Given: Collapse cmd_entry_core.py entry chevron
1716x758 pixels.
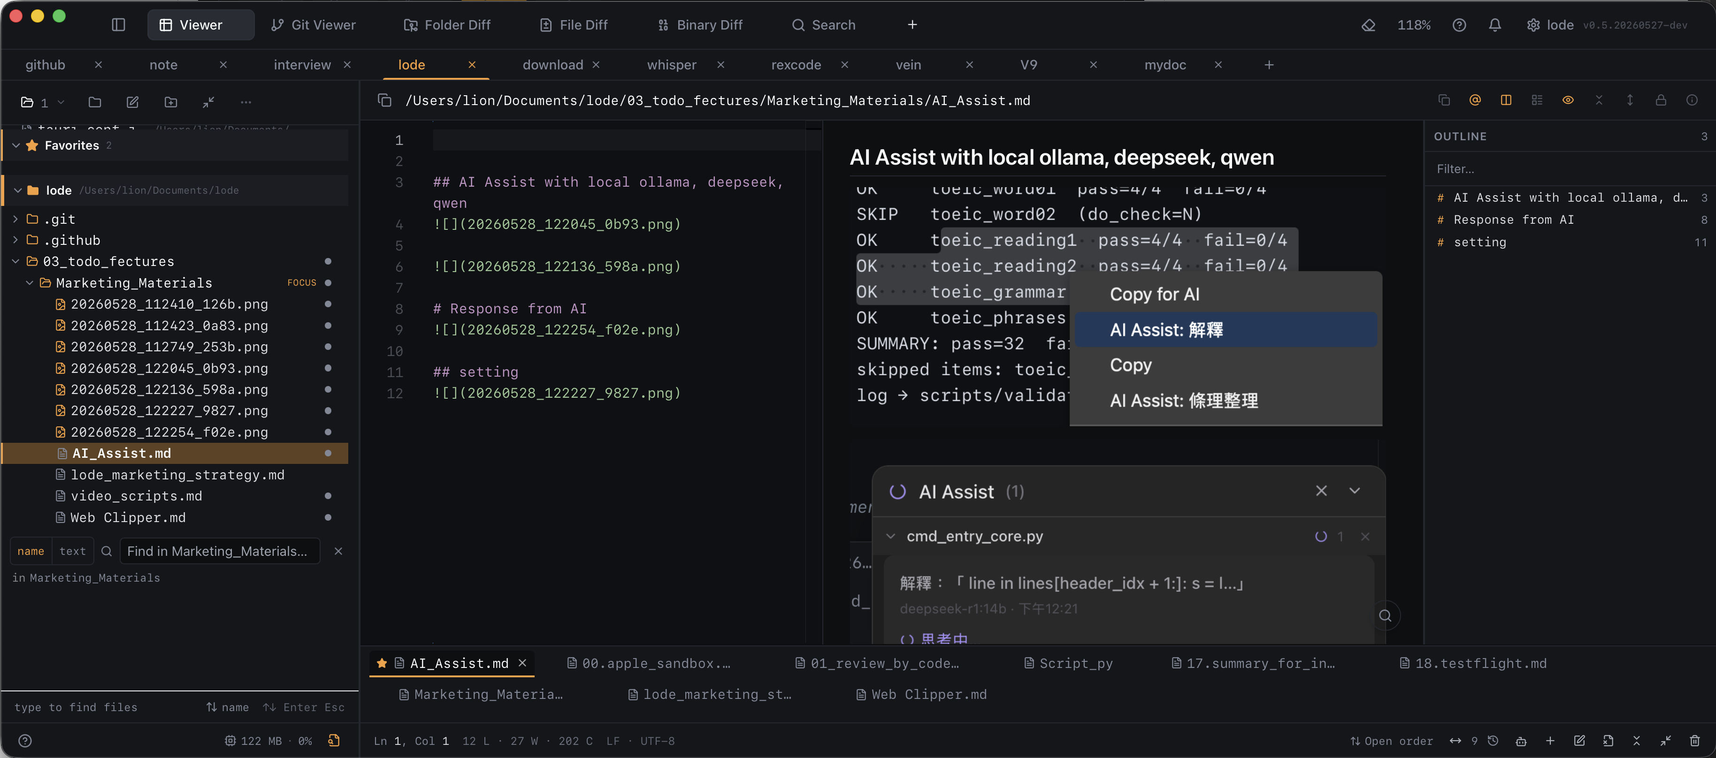Looking at the screenshot, I should pyautogui.click(x=891, y=536).
